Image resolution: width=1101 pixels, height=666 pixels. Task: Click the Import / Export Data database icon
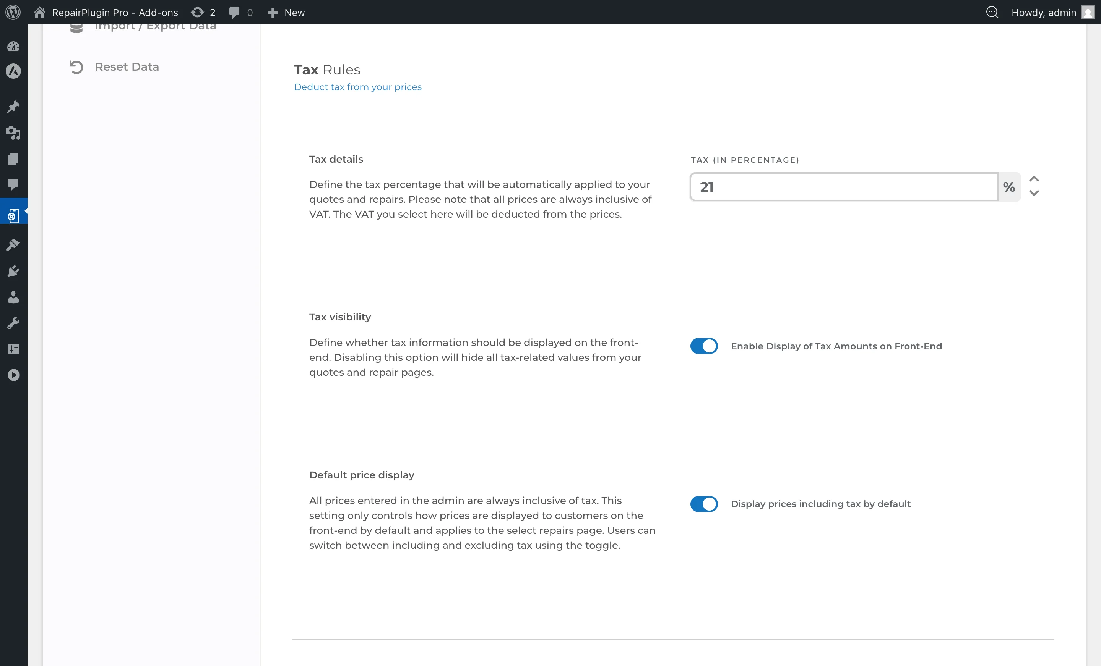pos(76,29)
